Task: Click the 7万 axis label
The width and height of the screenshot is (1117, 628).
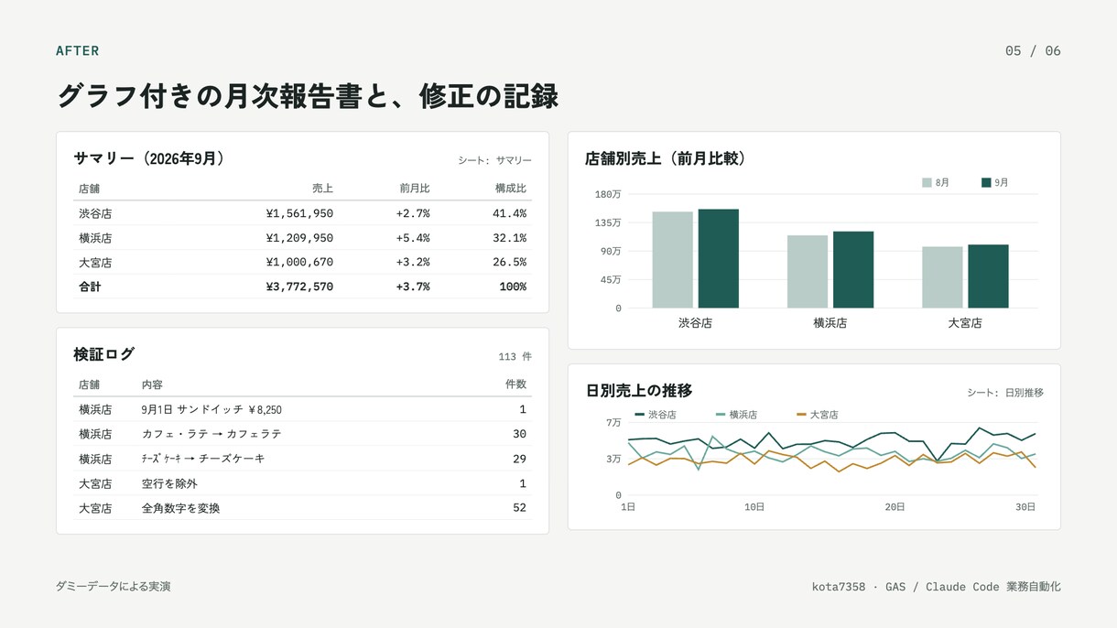Action: [613, 423]
